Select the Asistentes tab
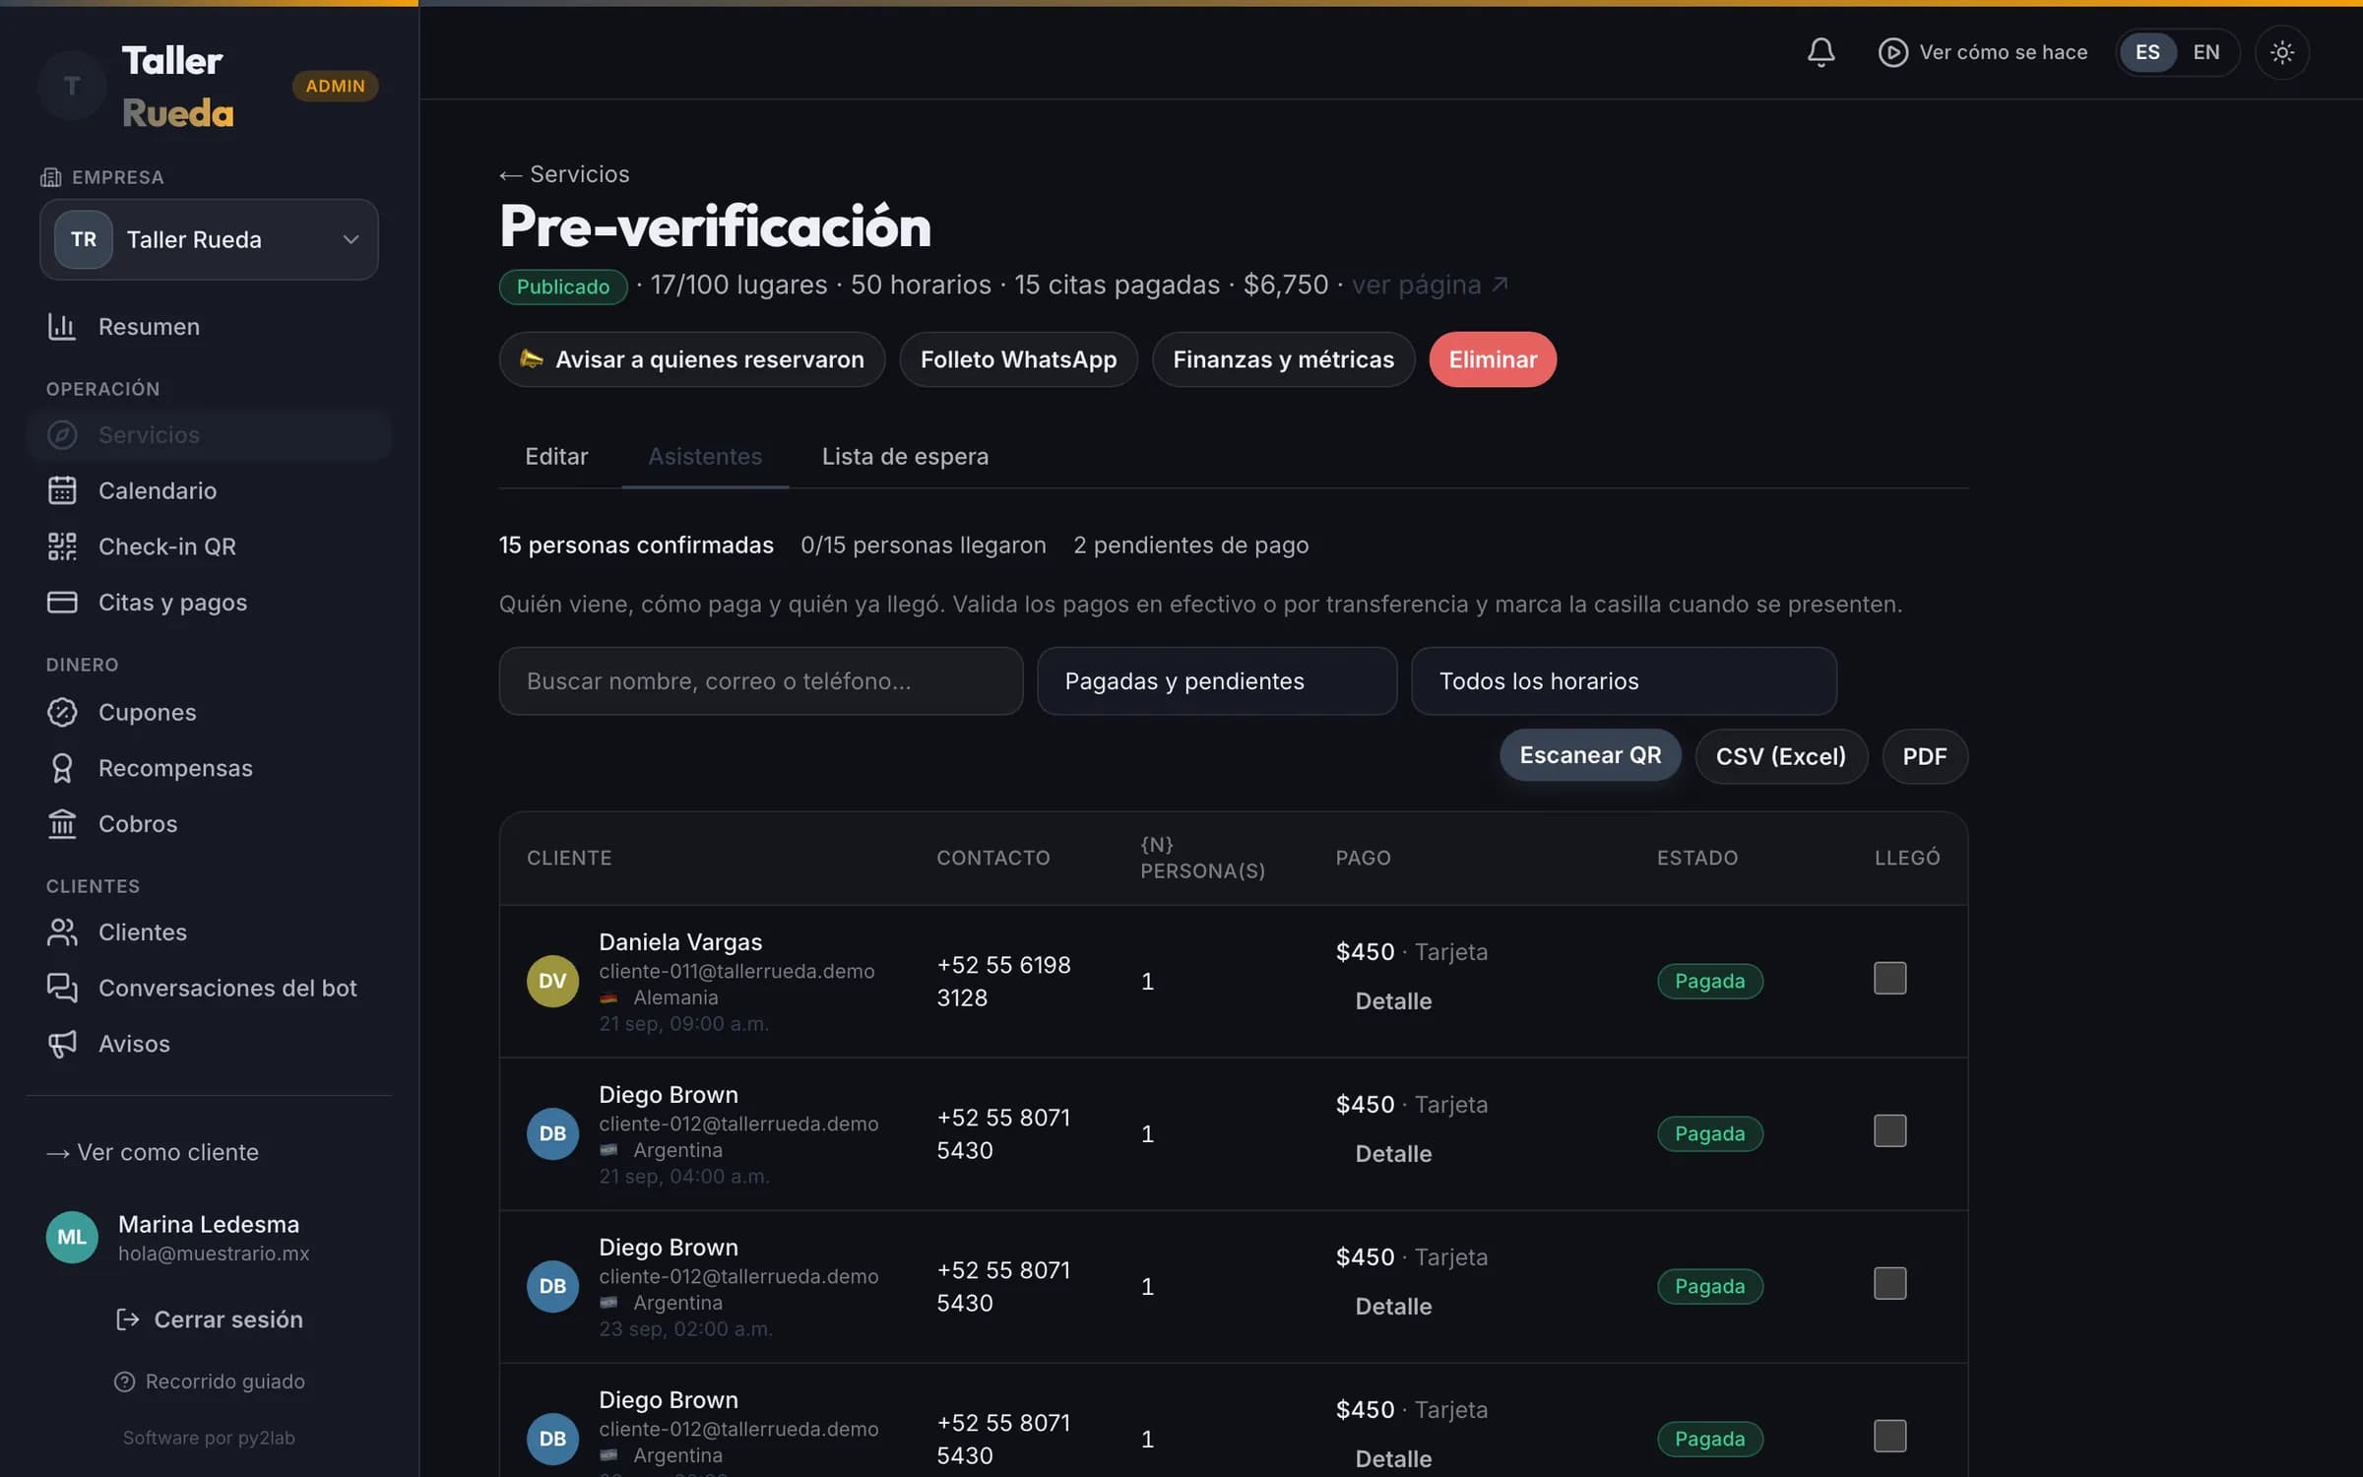The width and height of the screenshot is (2363, 1477). (x=705, y=457)
